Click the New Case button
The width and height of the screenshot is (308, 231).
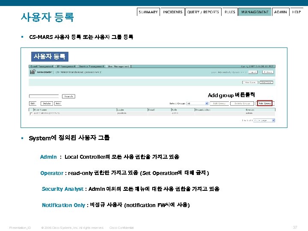click(267, 82)
